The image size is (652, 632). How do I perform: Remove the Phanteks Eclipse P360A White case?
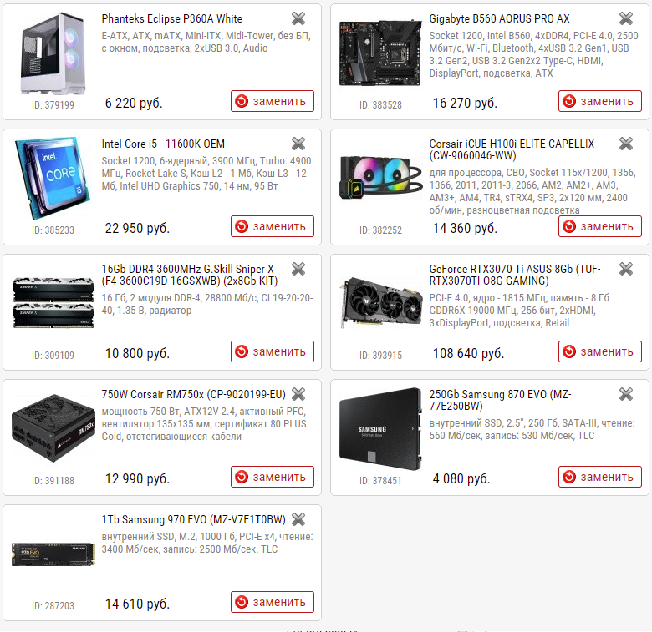(x=298, y=18)
